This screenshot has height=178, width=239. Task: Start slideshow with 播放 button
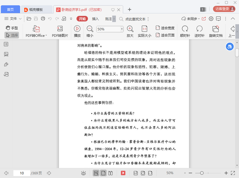77,31
